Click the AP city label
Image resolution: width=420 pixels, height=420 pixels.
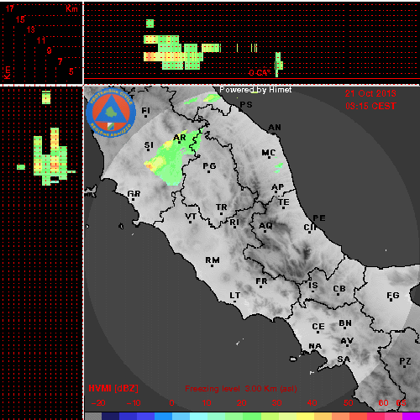pyautogui.click(x=278, y=187)
